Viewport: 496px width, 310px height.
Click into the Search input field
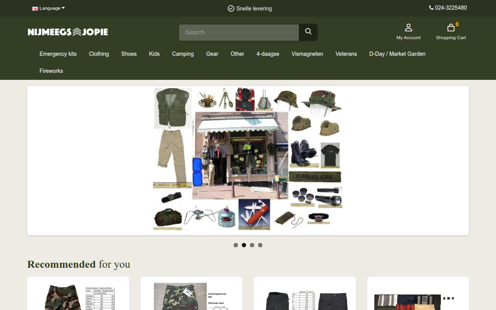tap(239, 32)
